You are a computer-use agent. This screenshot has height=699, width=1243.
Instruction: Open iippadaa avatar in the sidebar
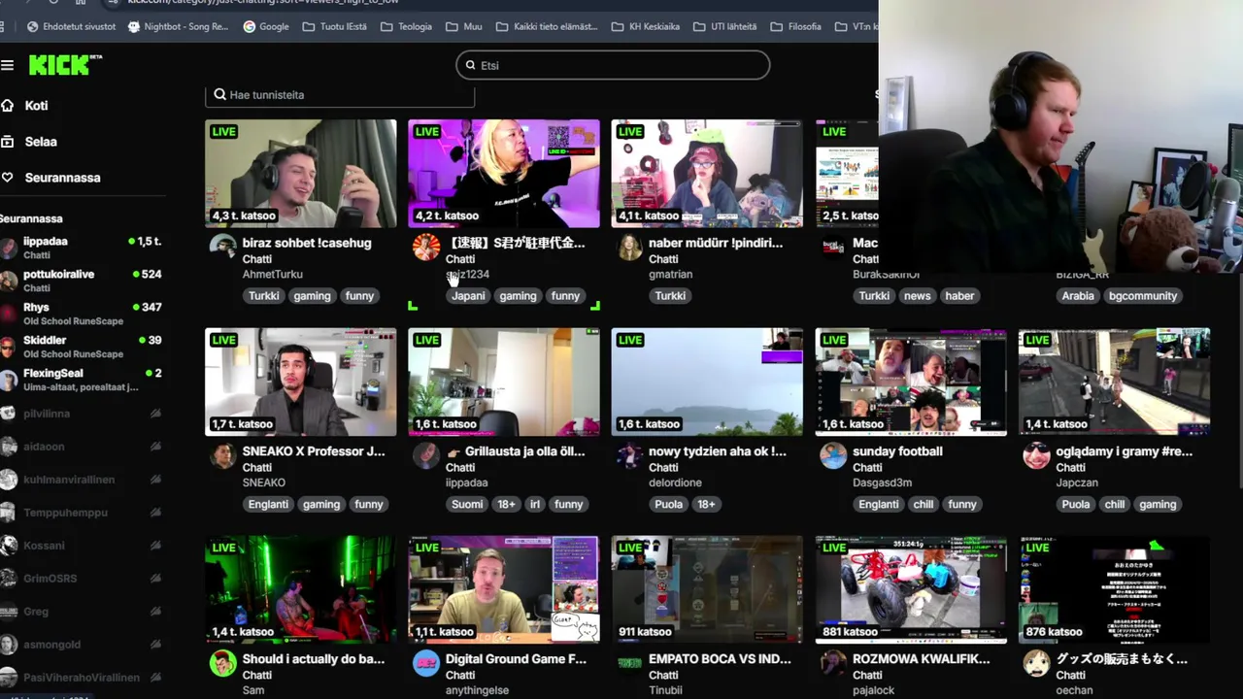[x=9, y=248]
